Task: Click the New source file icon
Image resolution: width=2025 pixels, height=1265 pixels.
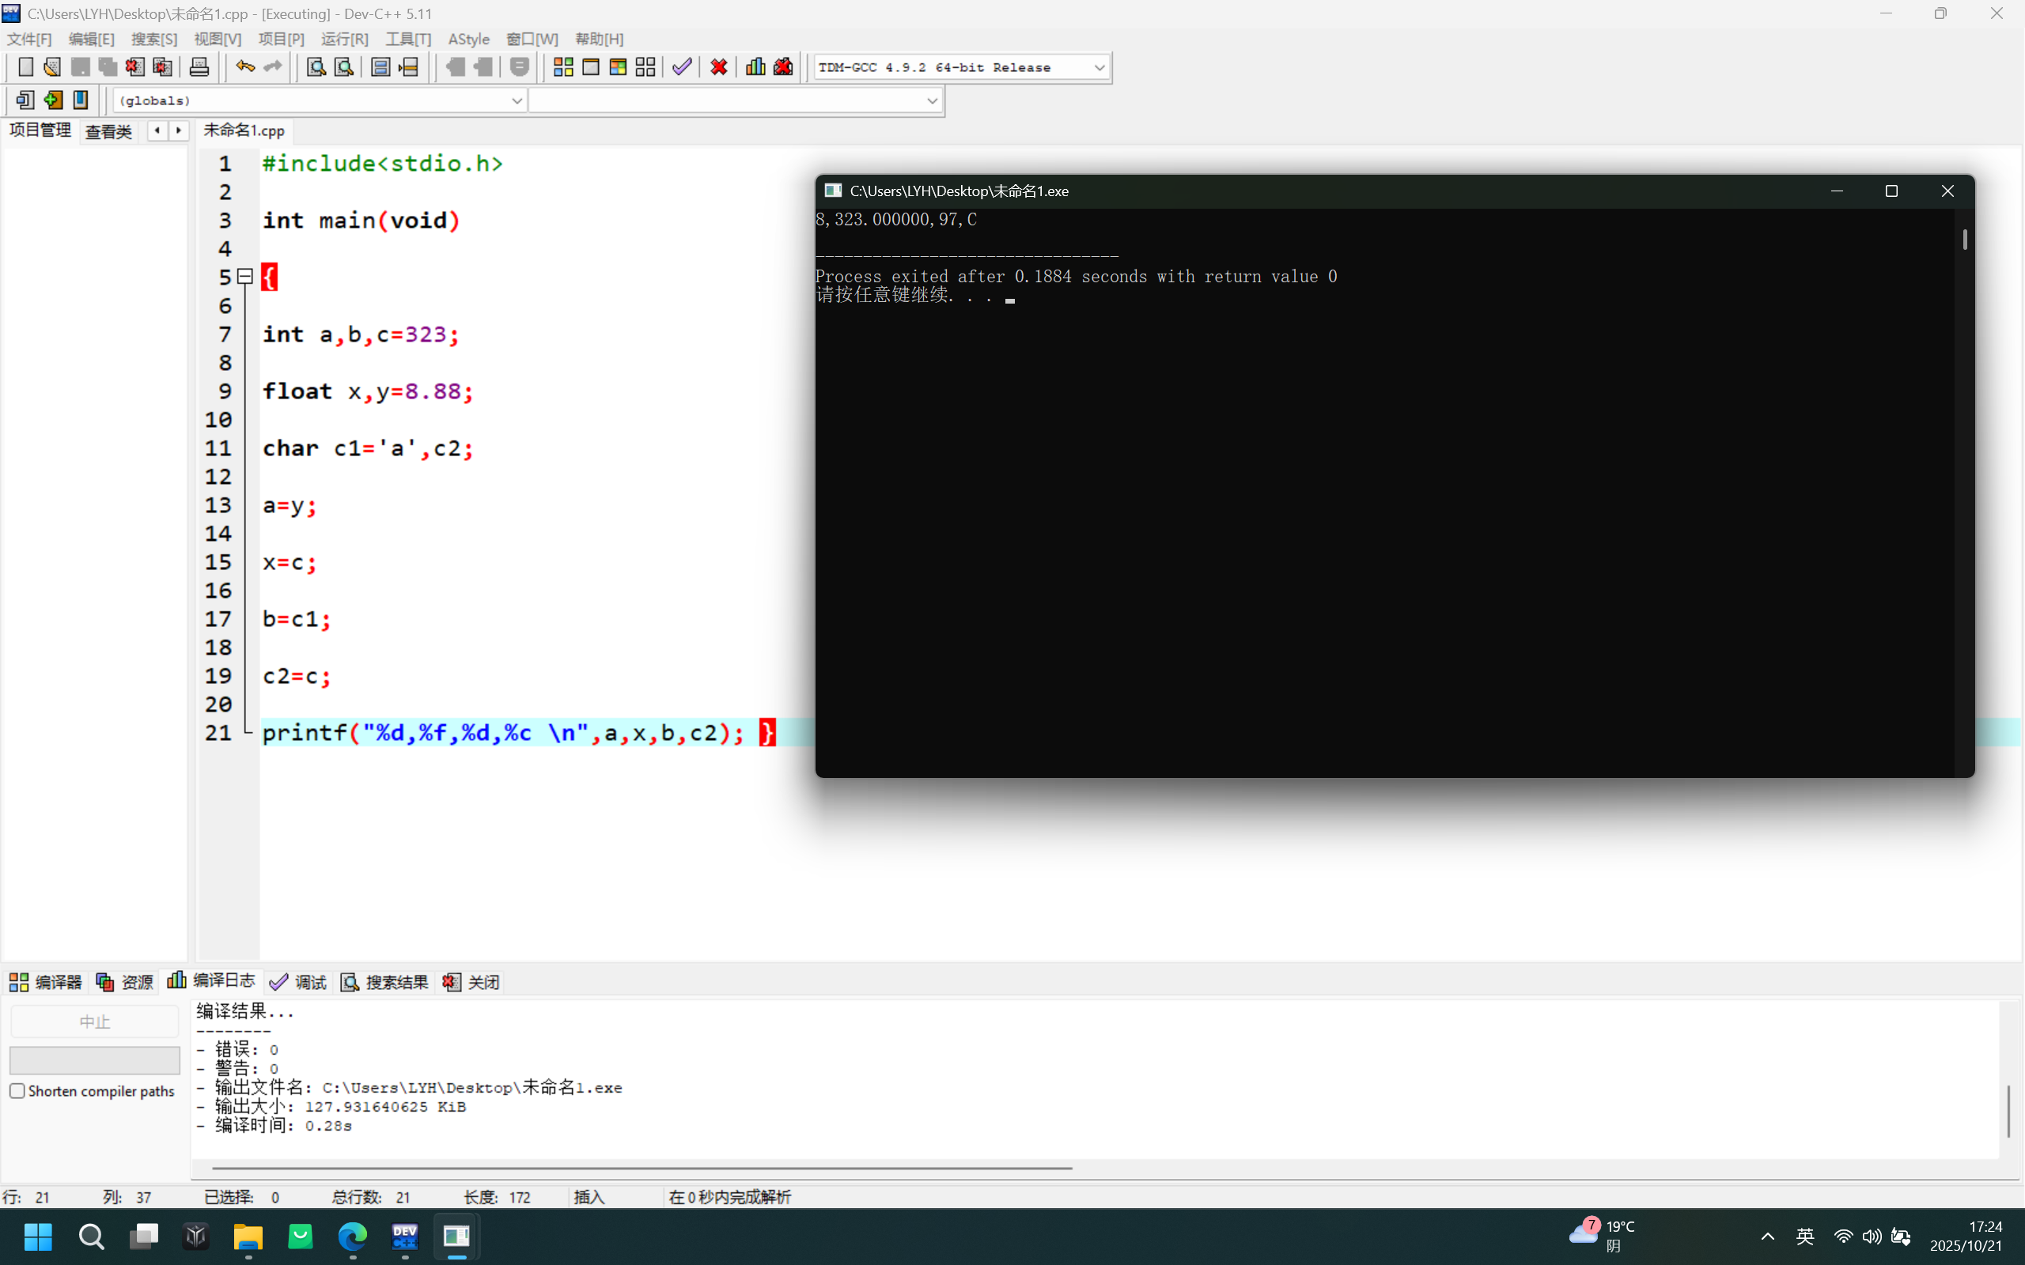Action: pos(25,67)
